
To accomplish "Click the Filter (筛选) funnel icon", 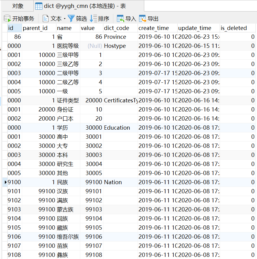I will point(71,18).
